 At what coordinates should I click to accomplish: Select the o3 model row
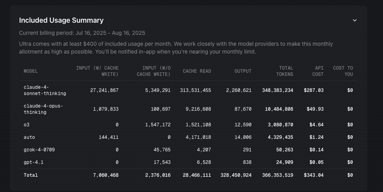tap(27, 125)
